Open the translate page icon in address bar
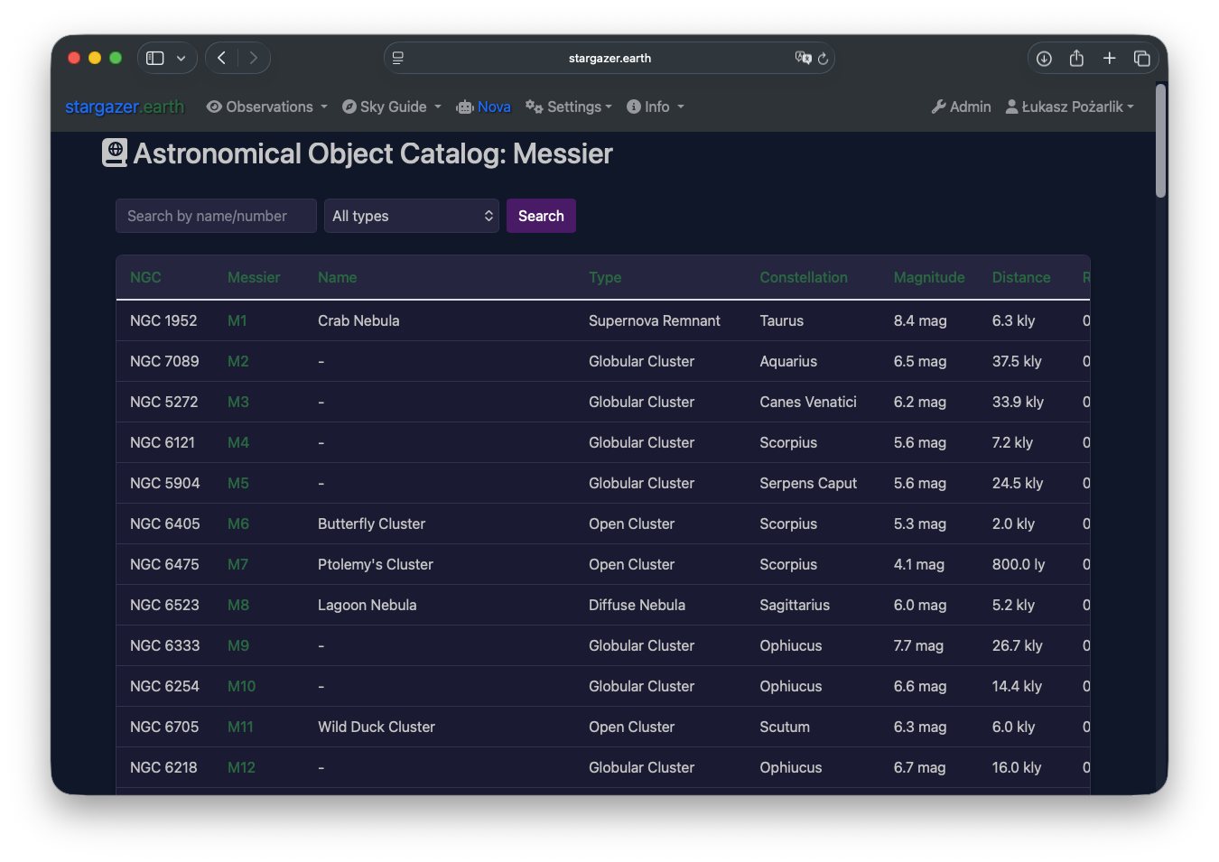This screenshot has height=862, width=1219. 802,58
